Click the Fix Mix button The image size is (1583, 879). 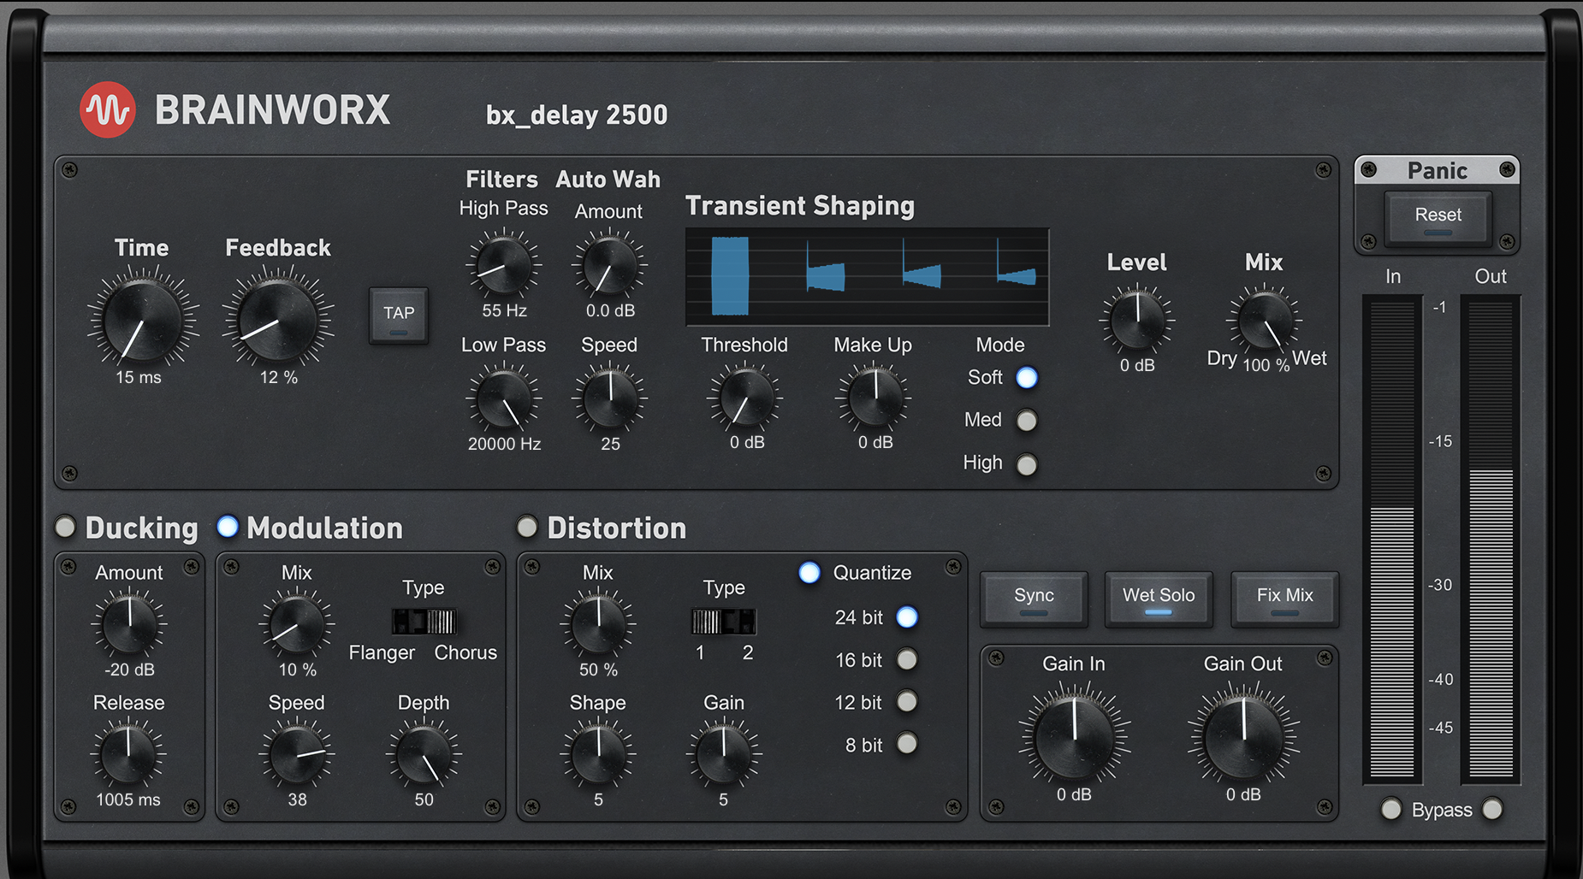[x=1285, y=598]
